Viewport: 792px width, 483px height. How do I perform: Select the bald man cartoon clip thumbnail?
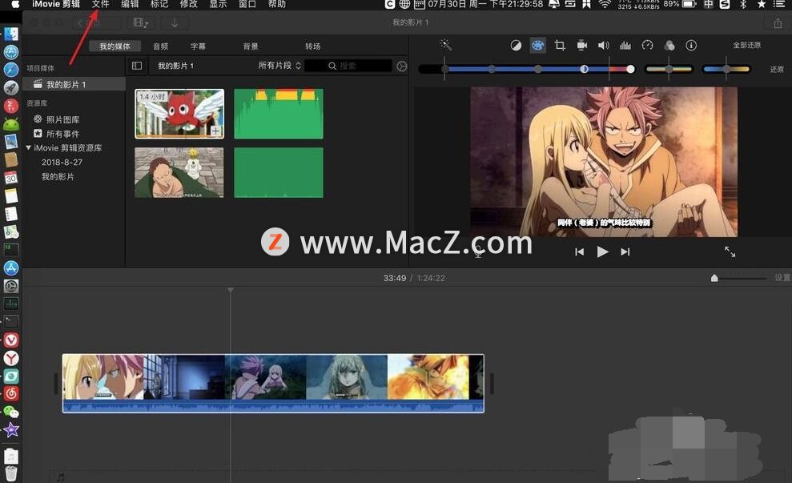[179, 173]
